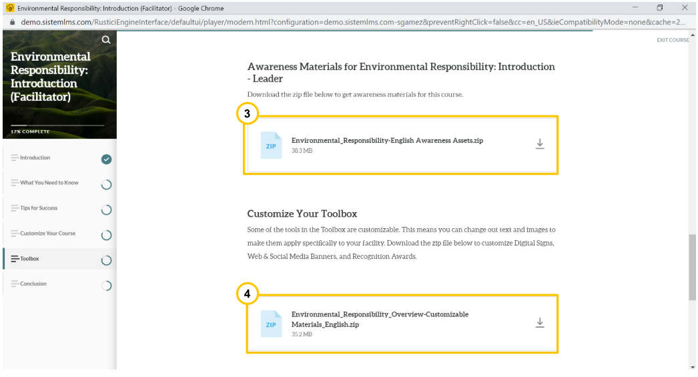Click the search magnifier icon in sidebar
This screenshot has height=377, width=698.
pos(106,40)
